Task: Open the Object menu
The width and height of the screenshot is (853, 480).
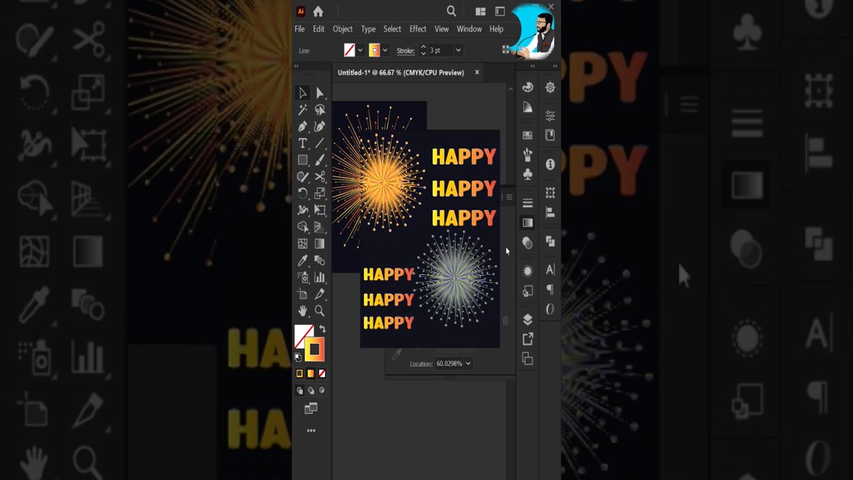Action: click(x=343, y=29)
